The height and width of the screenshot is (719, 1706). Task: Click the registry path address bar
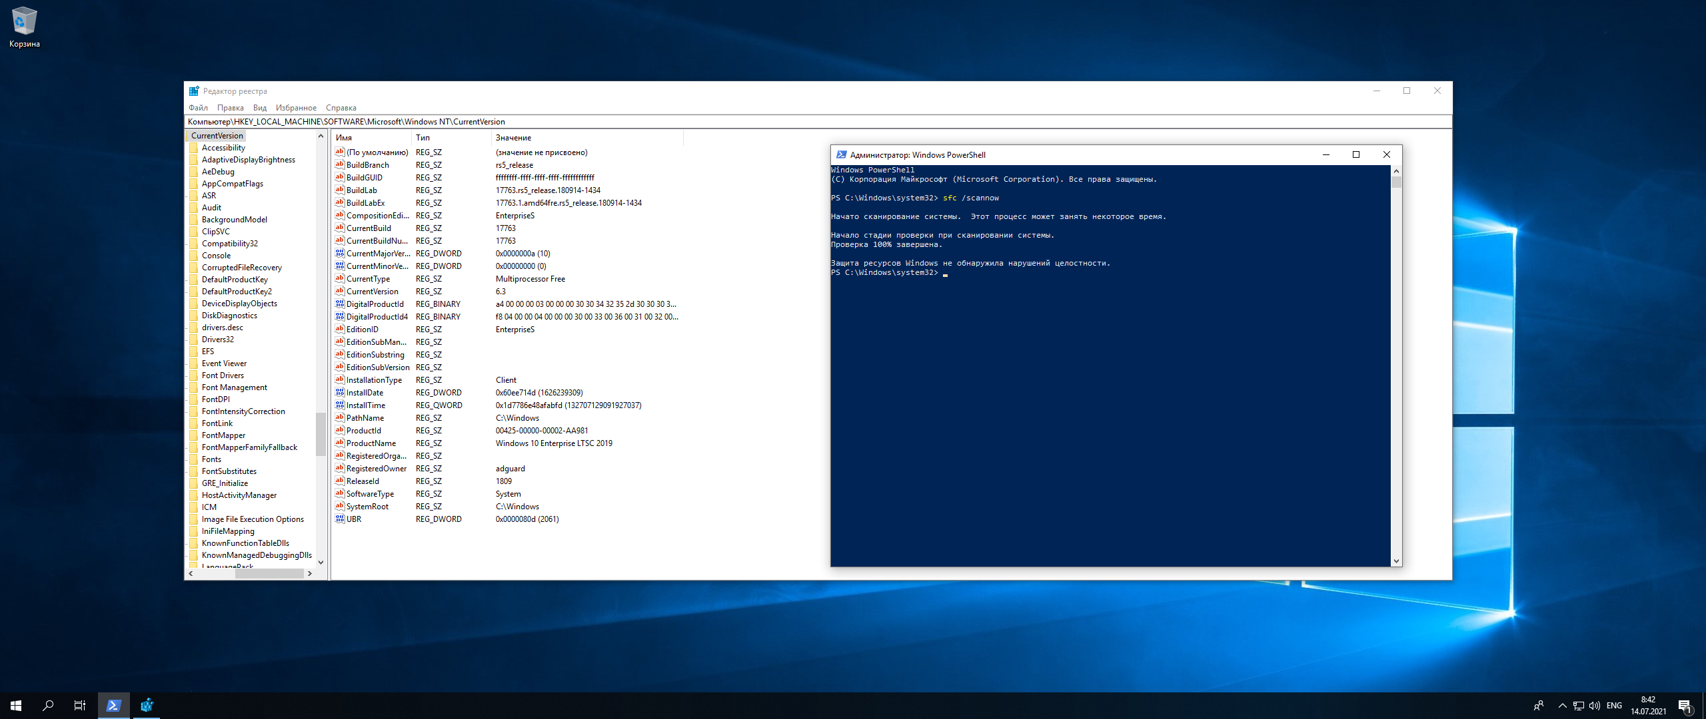click(818, 122)
